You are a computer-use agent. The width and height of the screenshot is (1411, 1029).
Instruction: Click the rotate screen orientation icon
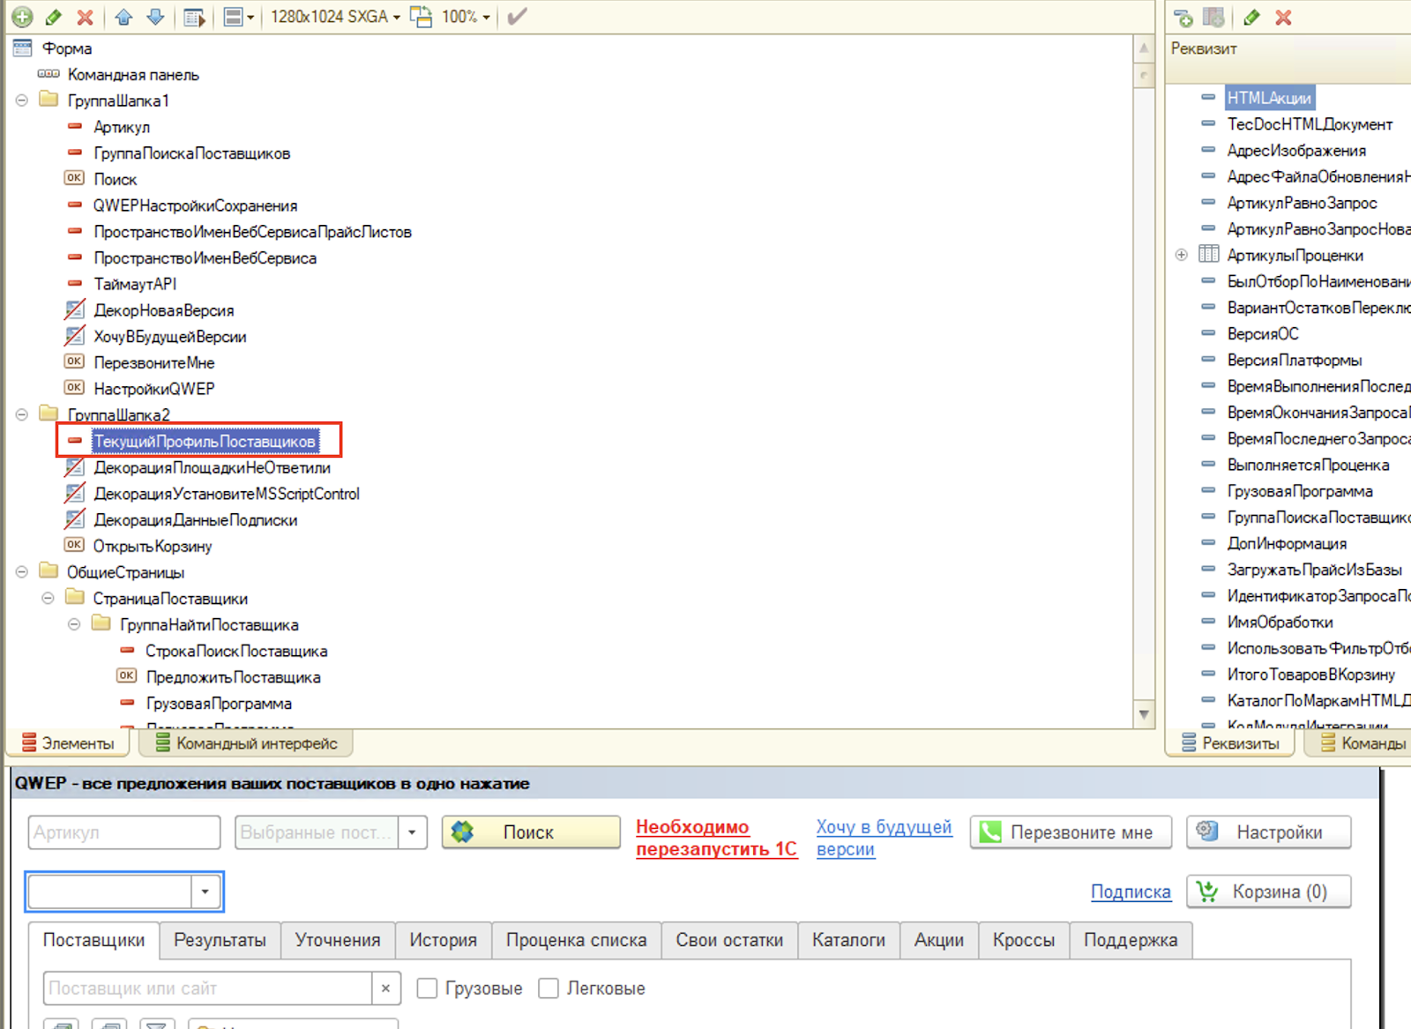pyautogui.click(x=422, y=17)
